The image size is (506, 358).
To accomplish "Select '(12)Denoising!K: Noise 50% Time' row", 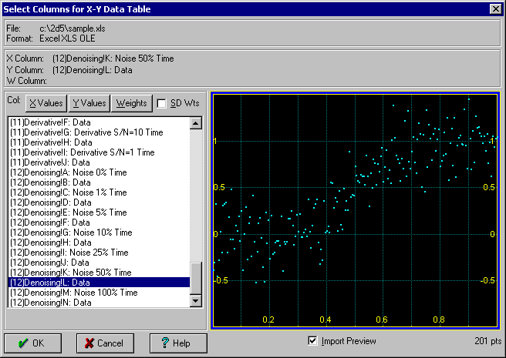I will (x=99, y=273).
